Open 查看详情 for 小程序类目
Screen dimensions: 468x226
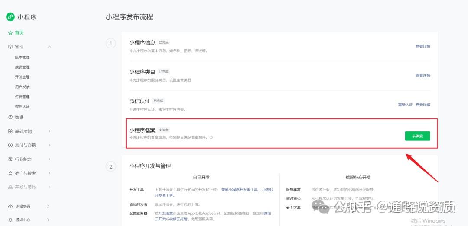coord(423,76)
